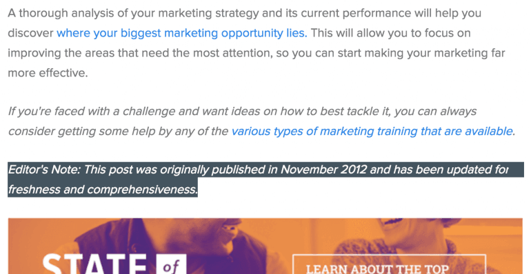
Task: Open the 'where your biggest marketing opportunity lies' link
Action: click(182, 33)
